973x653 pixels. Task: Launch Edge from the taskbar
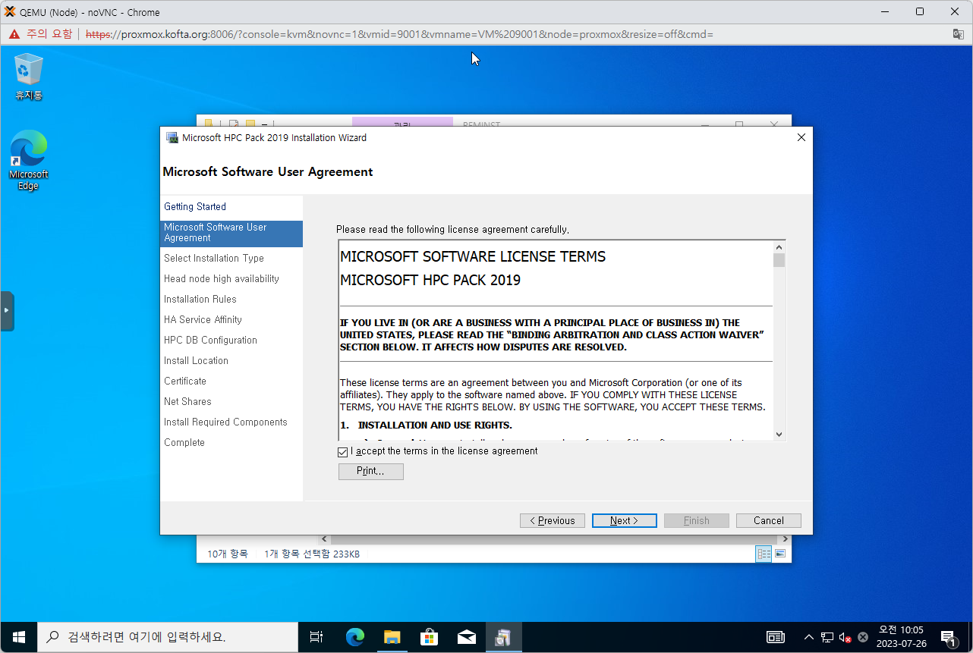click(354, 637)
